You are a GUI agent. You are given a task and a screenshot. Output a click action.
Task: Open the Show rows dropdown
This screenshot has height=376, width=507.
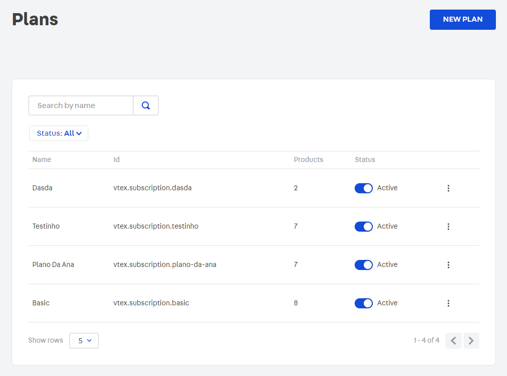84,340
